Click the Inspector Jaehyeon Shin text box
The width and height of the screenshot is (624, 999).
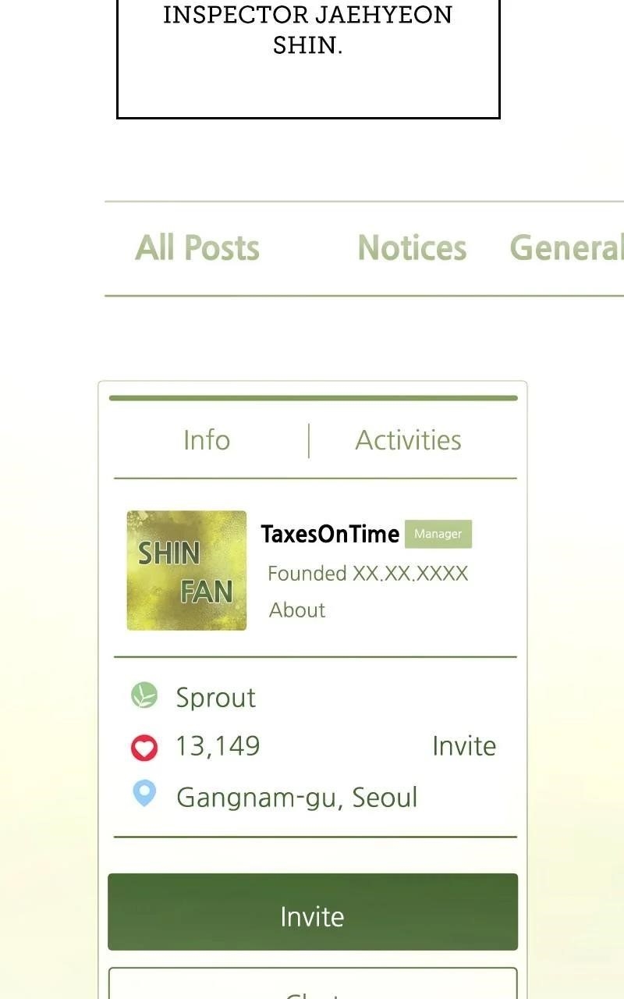(308, 59)
